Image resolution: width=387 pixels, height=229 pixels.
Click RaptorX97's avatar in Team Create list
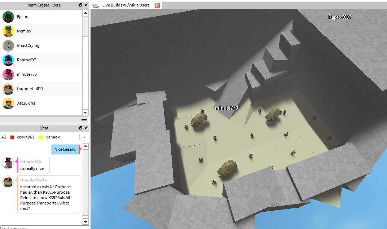click(x=8, y=60)
